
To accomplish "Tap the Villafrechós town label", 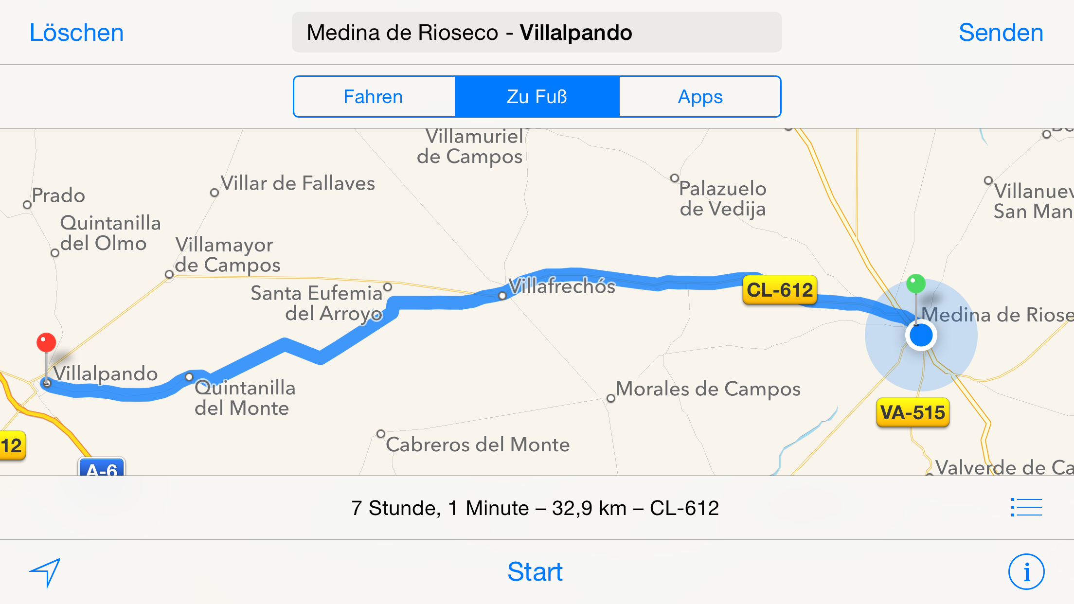I will (562, 286).
